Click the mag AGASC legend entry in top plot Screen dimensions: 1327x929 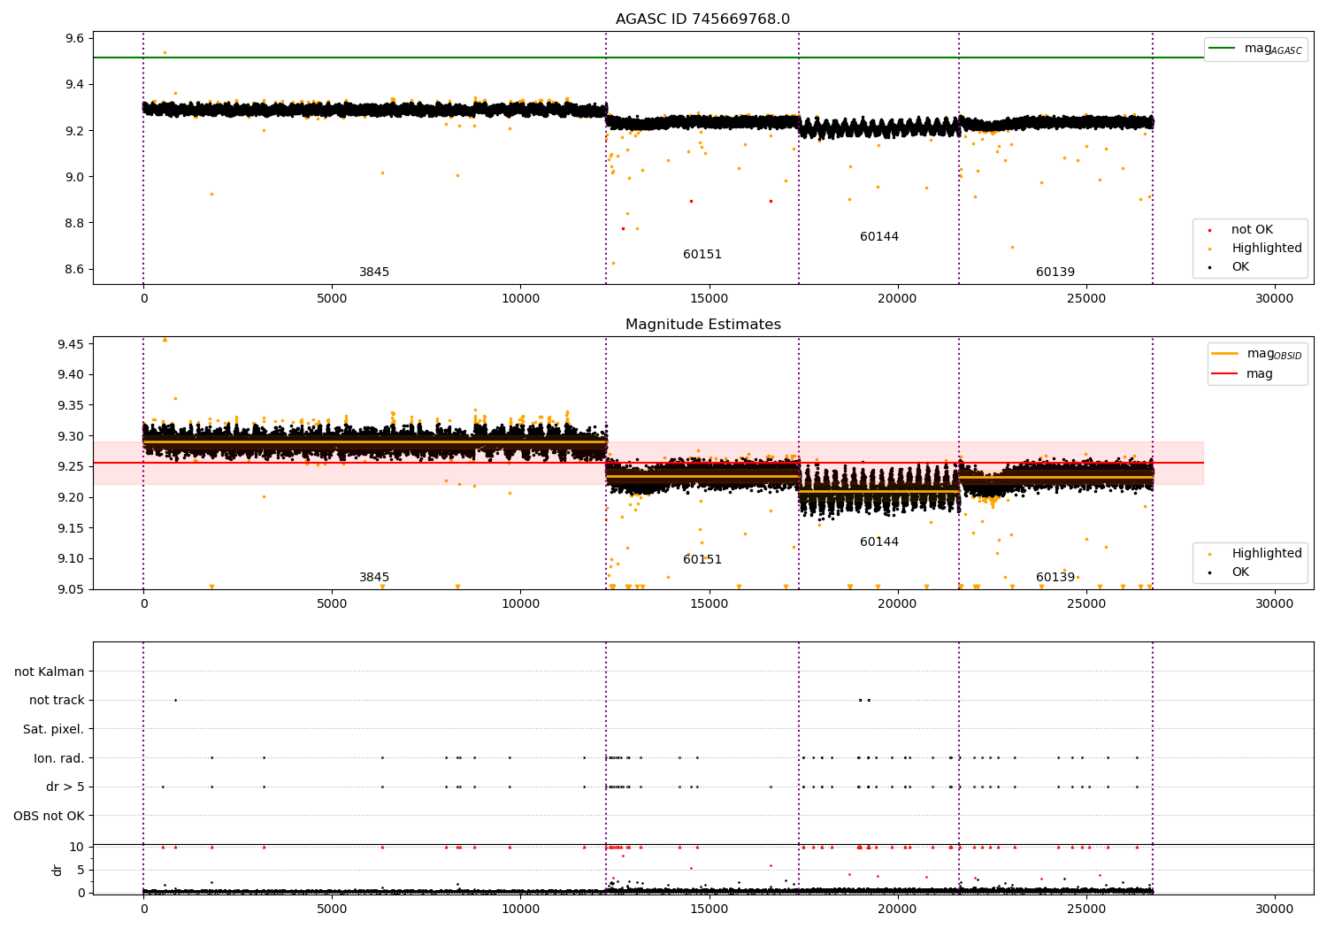(1255, 49)
